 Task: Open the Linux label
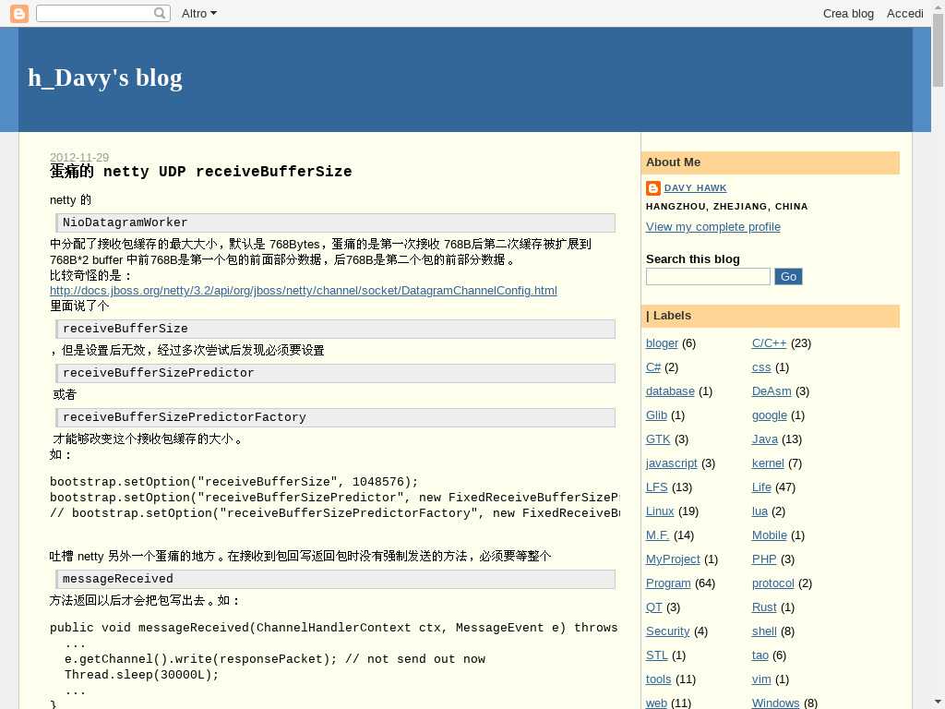[x=660, y=511]
